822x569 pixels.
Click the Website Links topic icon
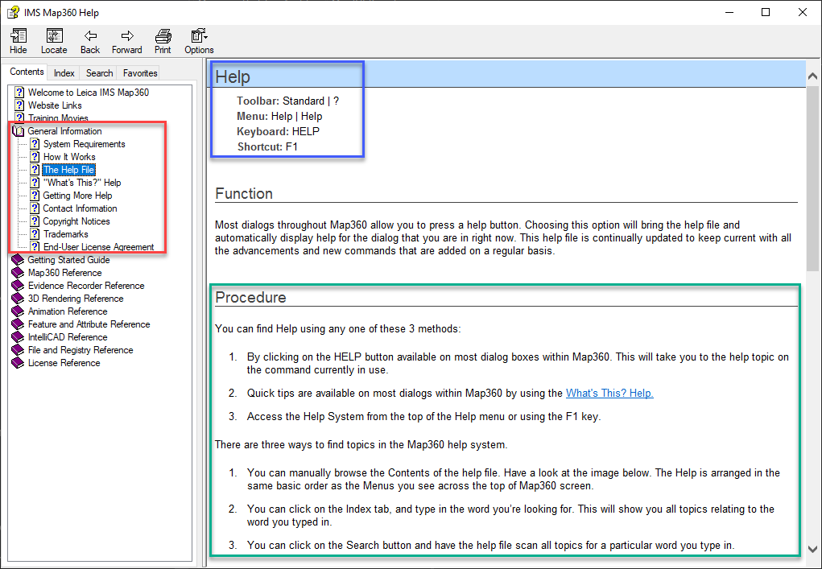(x=20, y=105)
